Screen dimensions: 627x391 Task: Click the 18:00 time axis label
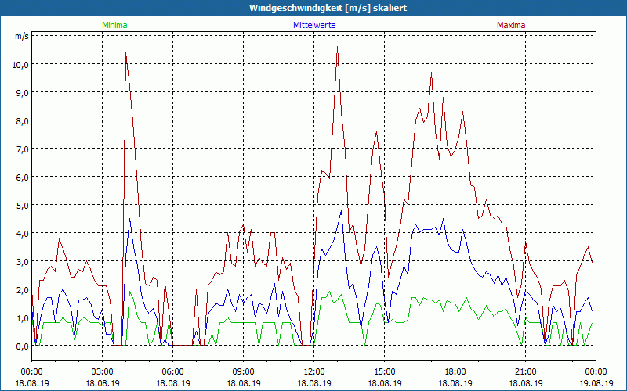point(455,372)
